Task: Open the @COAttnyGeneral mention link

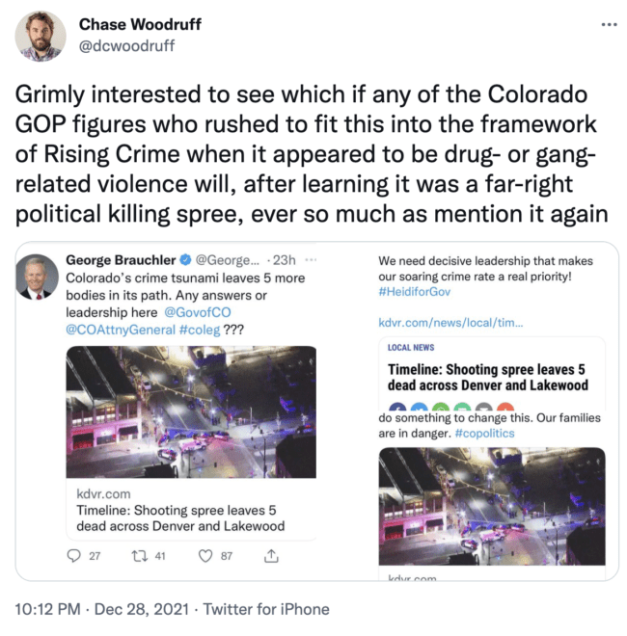Action: (121, 330)
